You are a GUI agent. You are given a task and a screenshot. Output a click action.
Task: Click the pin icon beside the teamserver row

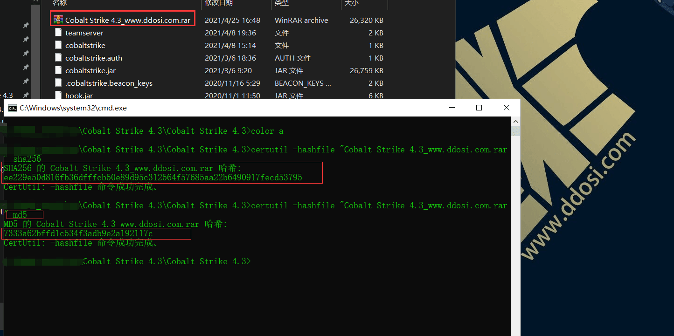[26, 40]
